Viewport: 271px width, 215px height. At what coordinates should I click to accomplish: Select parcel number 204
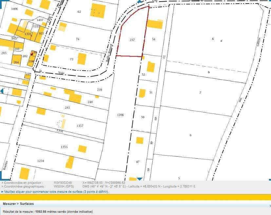(16, 62)
